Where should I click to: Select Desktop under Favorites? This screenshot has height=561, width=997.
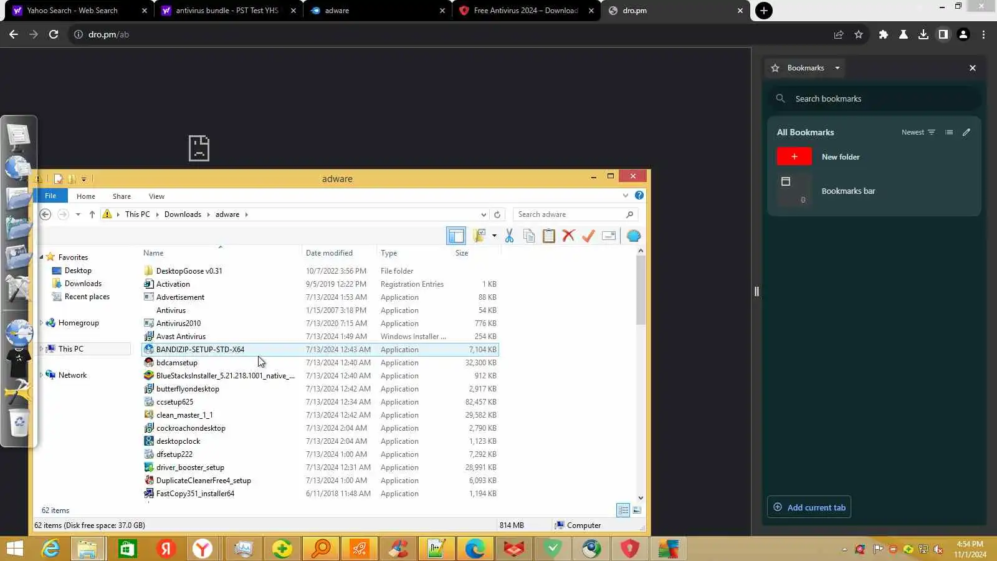click(78, 271)
